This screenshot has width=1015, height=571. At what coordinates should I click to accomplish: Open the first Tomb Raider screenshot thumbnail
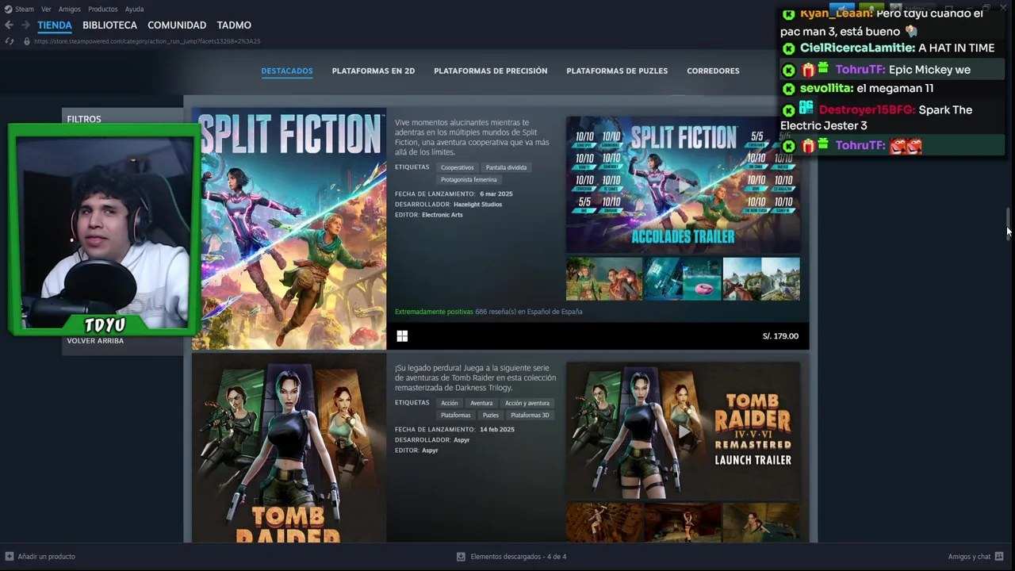click(x=604, y=523)
